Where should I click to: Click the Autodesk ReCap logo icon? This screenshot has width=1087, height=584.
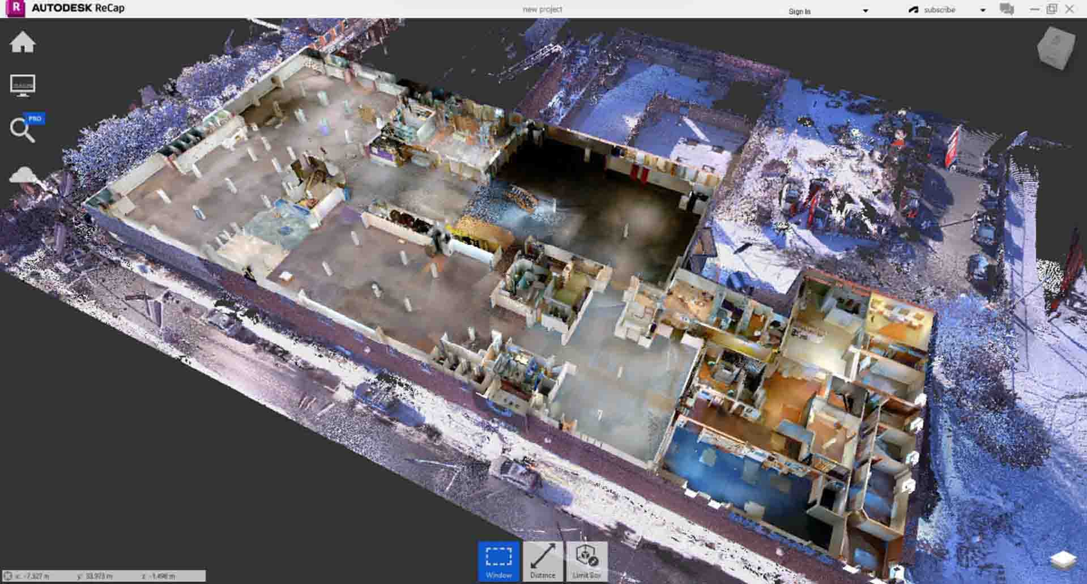[15, 8]
